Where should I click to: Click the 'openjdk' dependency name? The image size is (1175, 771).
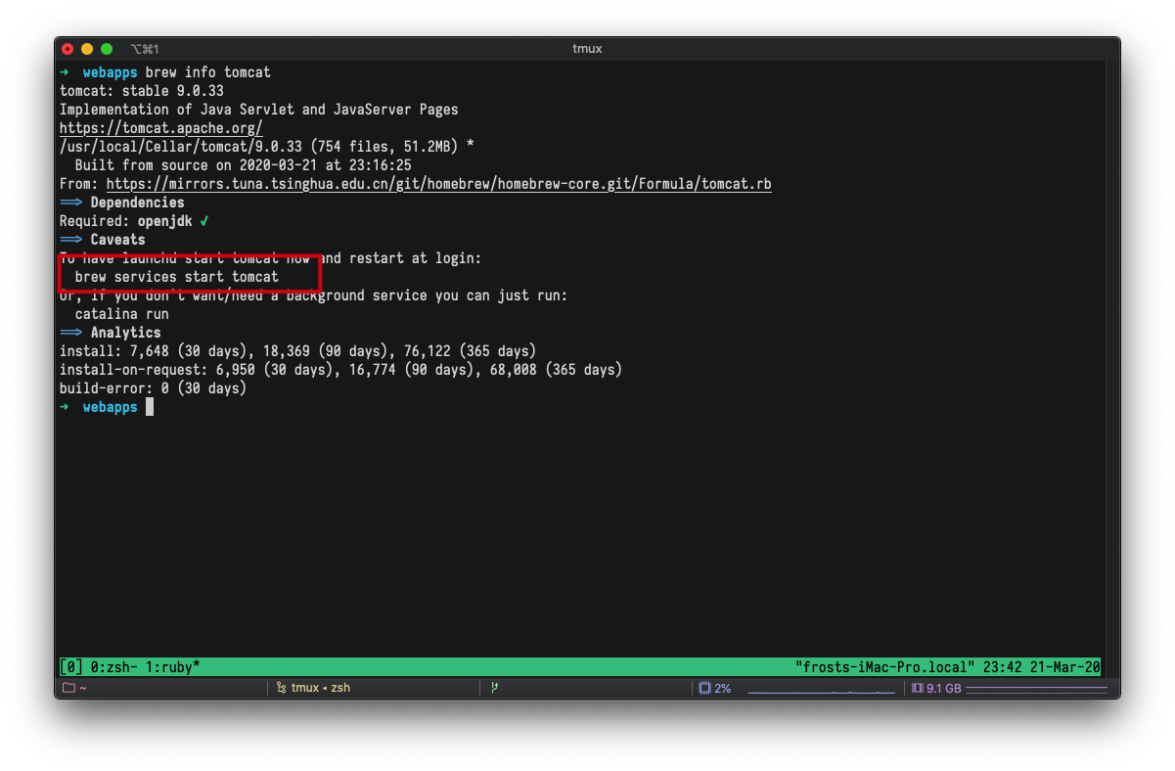tap(165, 221)
